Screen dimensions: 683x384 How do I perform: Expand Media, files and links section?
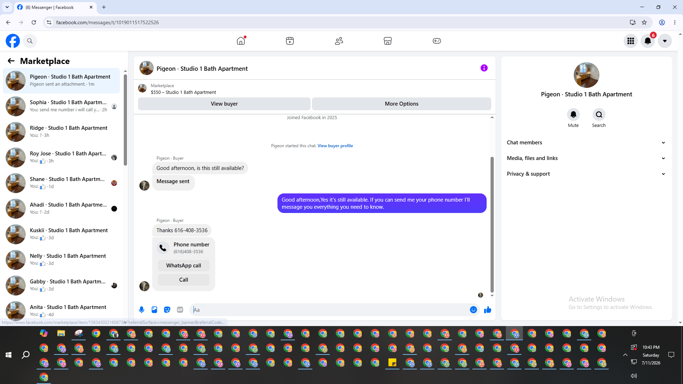coord(587,158)
